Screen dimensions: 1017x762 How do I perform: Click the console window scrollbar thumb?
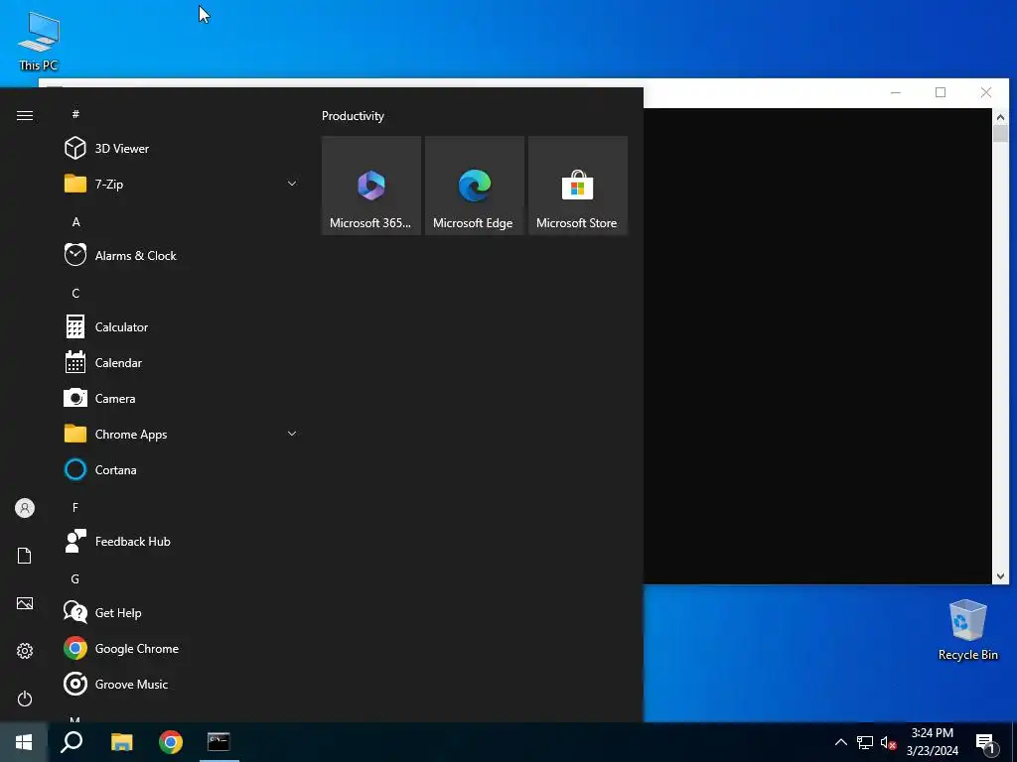click(1000, 134)
